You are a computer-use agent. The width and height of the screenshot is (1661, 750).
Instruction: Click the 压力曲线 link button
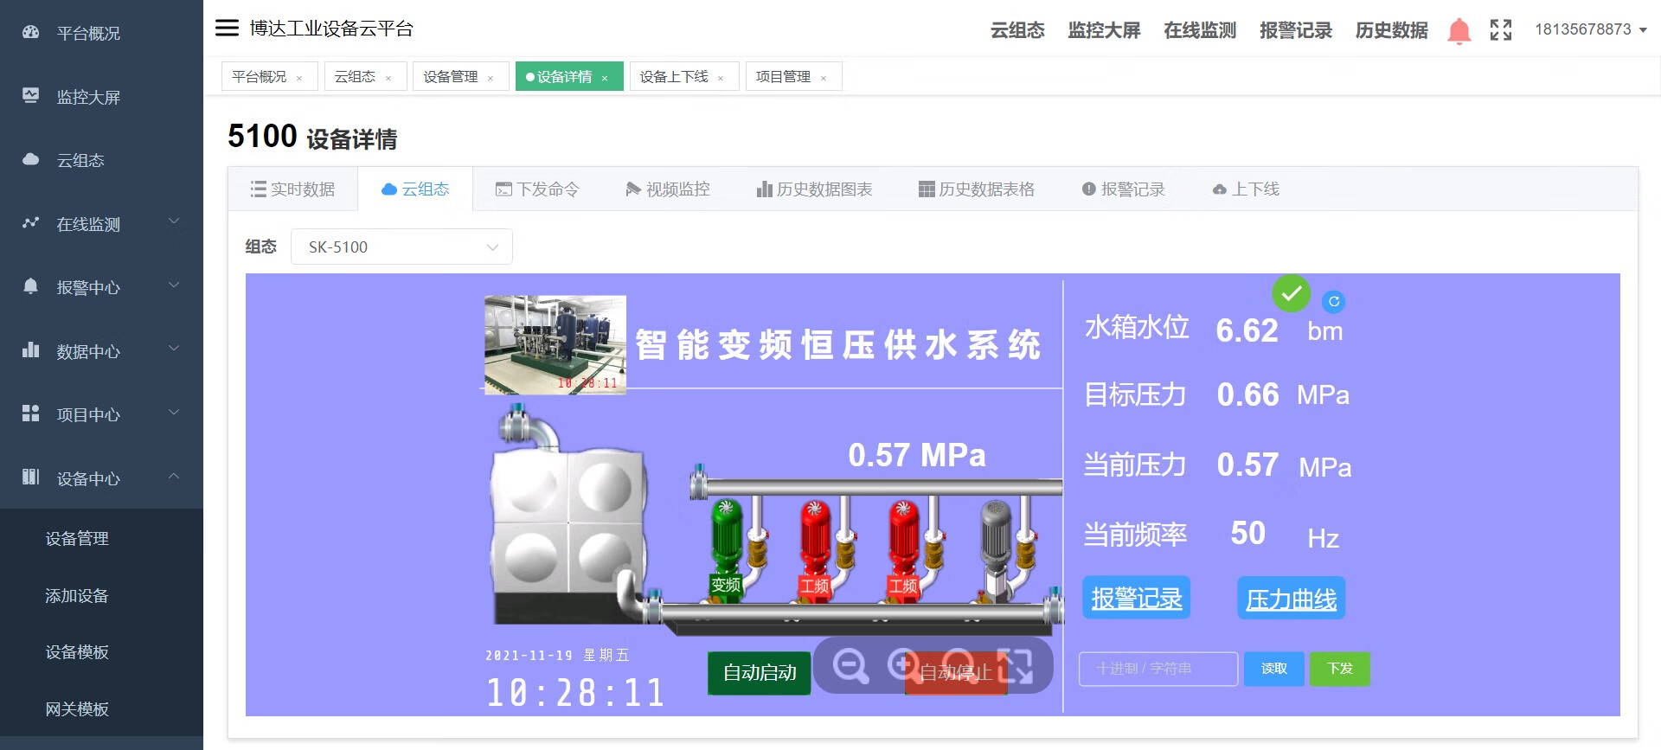click(1291, 599)
